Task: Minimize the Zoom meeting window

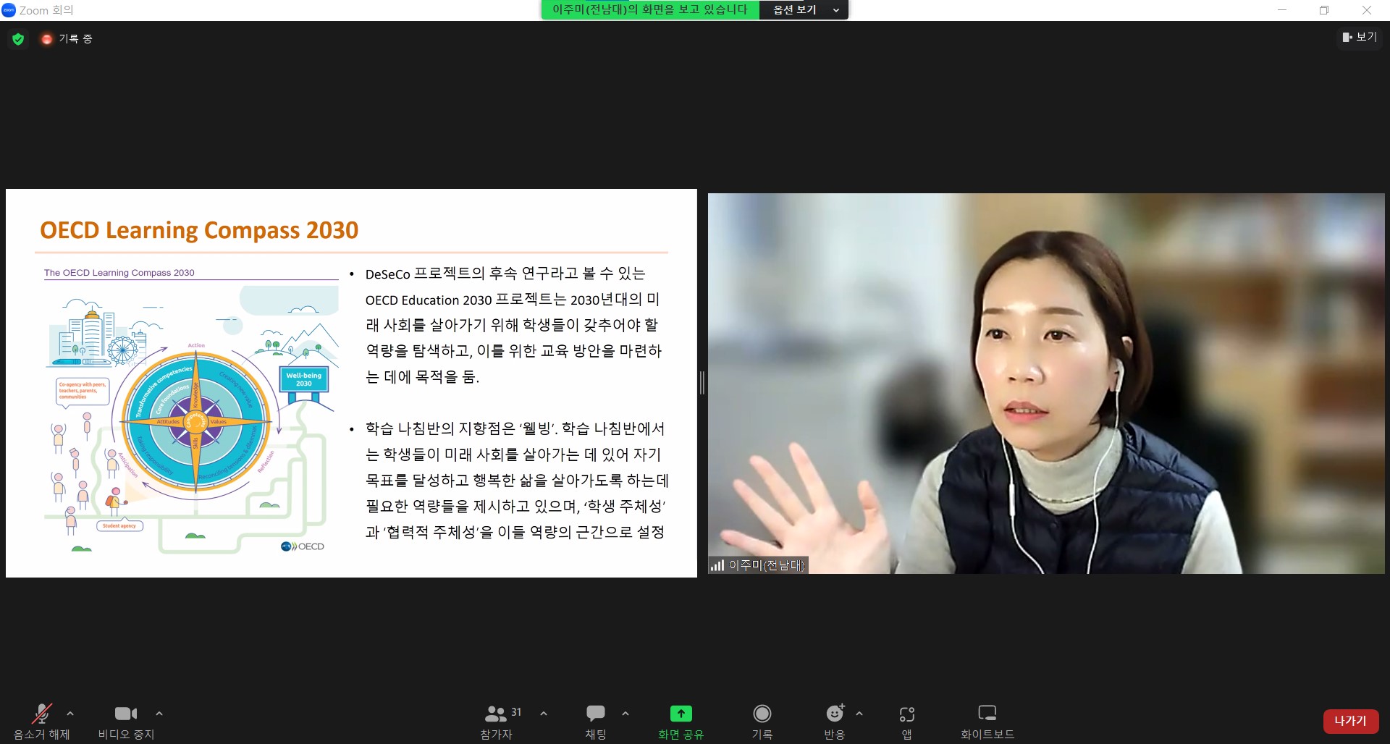Action: (1282, 10)
